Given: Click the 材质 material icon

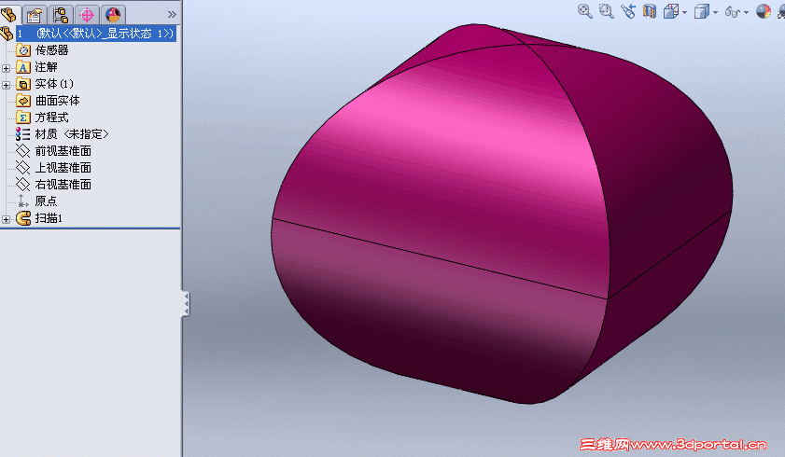Looking at the screenshot, I should pyautogui.click(x=23, y=134).
